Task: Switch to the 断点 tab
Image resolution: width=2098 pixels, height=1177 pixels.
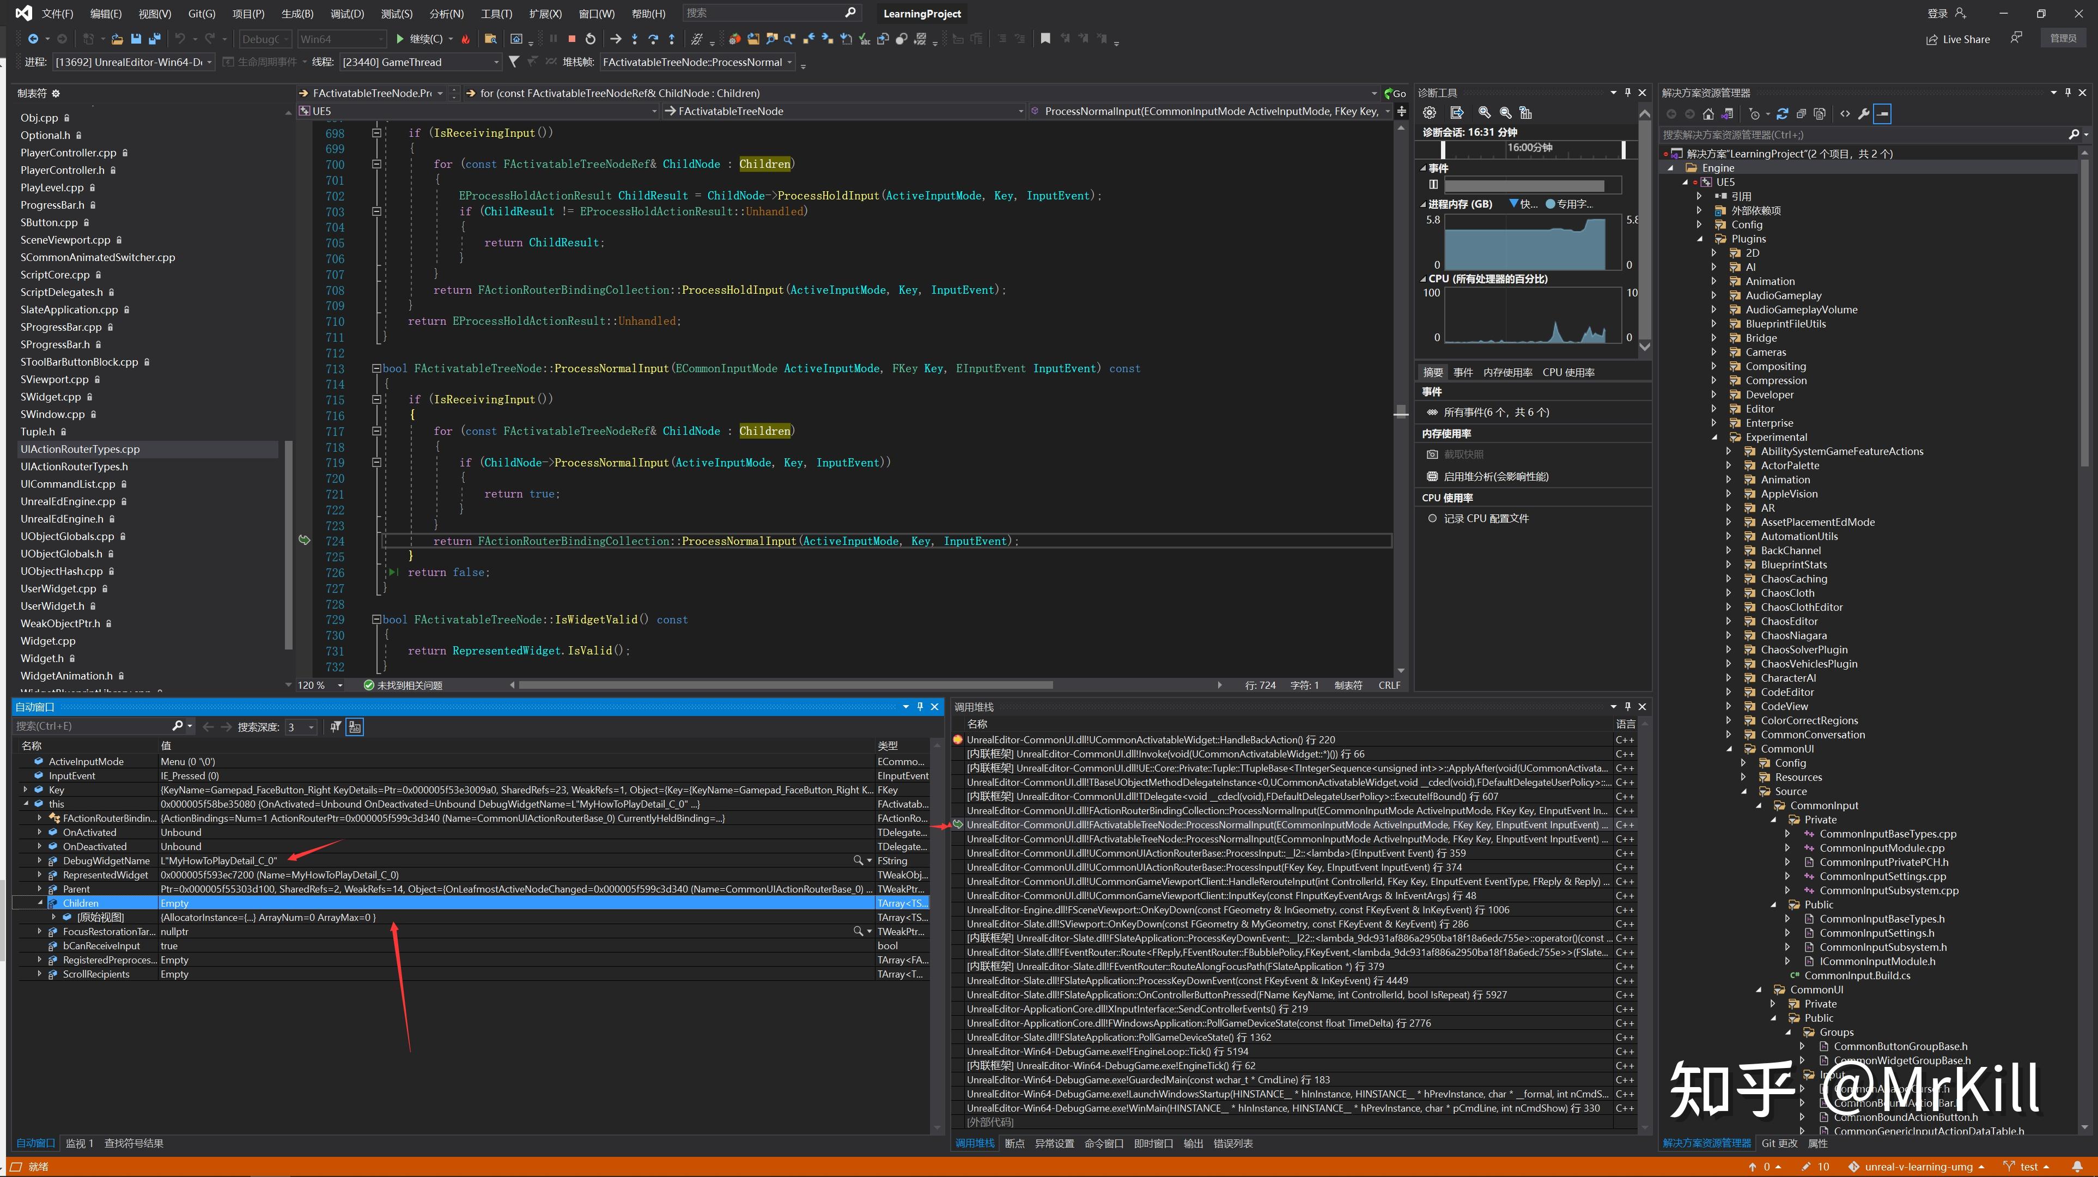Action: [x=1014, y=1143]
